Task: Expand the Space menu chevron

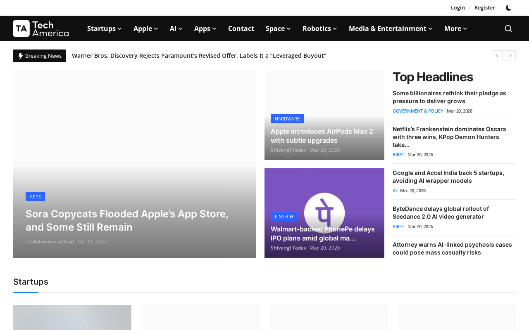Action: point(289,28)
